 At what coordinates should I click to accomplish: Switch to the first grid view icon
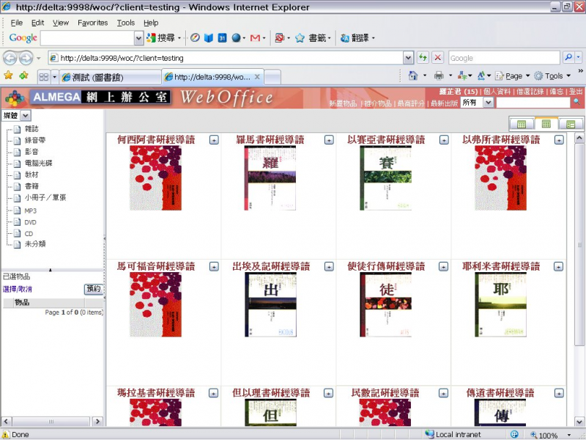[522, 124]
